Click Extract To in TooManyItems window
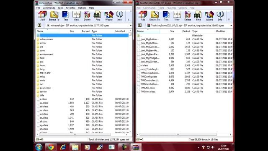The height and width of the screenshot is (151, 268). (x=155, y=16)
